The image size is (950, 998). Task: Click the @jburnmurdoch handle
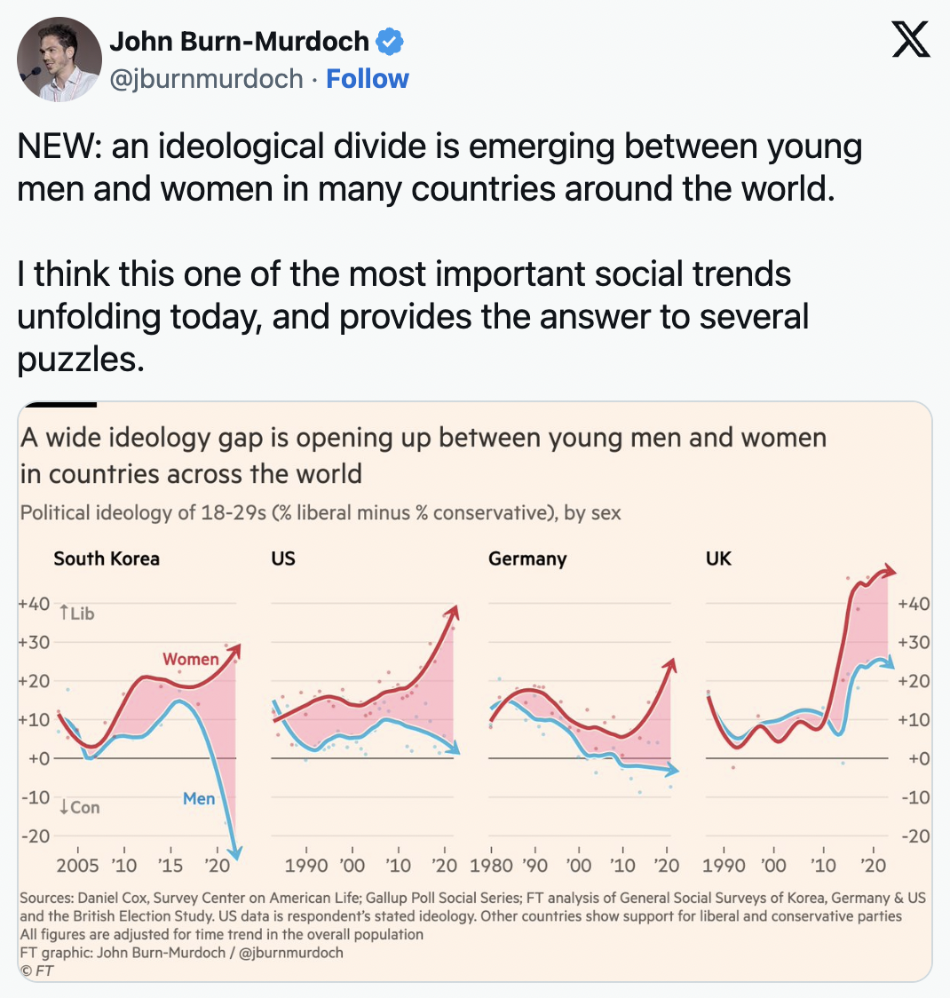(x=205, y=78)
